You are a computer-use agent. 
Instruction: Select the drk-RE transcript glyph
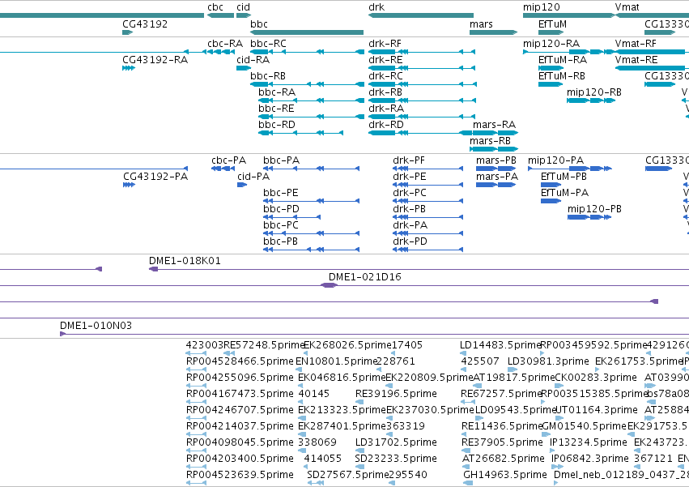point(422,68)
